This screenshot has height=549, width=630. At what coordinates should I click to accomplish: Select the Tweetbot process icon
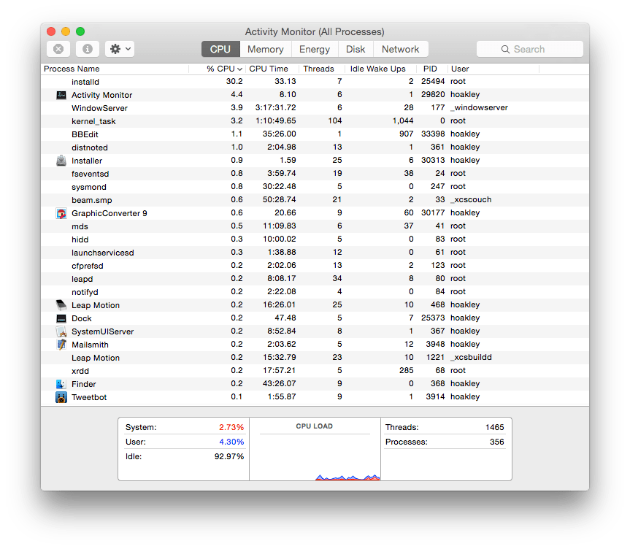(x=60, y=396)
